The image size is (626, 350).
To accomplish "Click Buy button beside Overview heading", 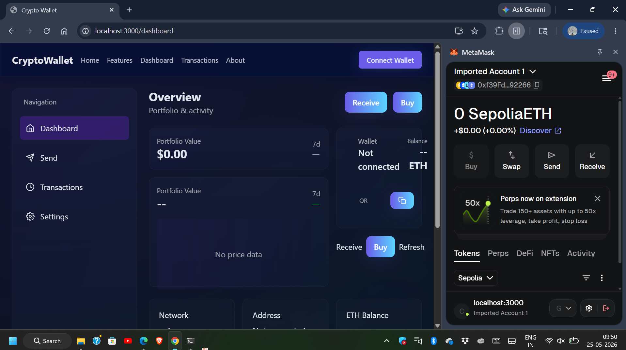I will [407, 103].
